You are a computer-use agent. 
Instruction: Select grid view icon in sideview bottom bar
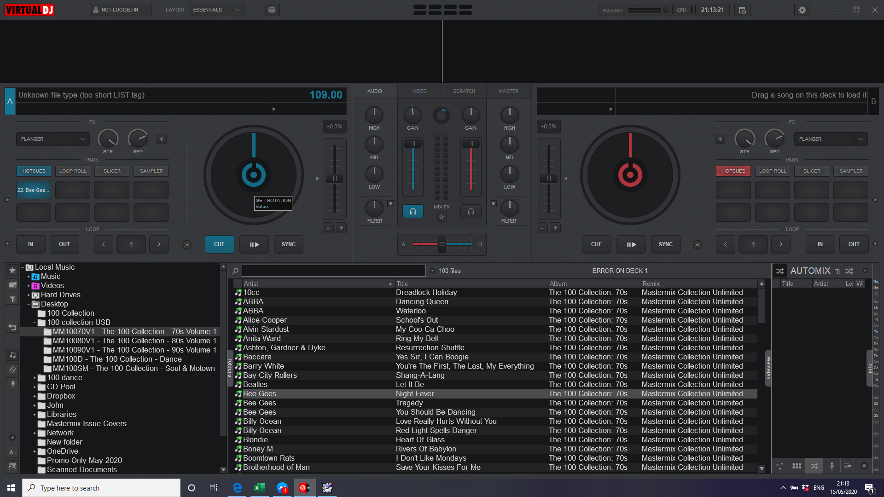pos(797,466)
